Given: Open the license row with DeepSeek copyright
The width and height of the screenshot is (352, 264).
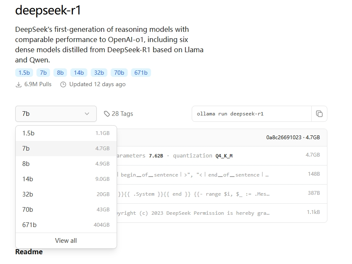Looking at the screenshot, I should coord(222,213).
